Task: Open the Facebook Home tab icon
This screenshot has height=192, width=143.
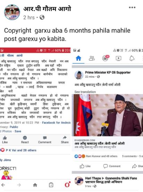Action: [78, 58]
